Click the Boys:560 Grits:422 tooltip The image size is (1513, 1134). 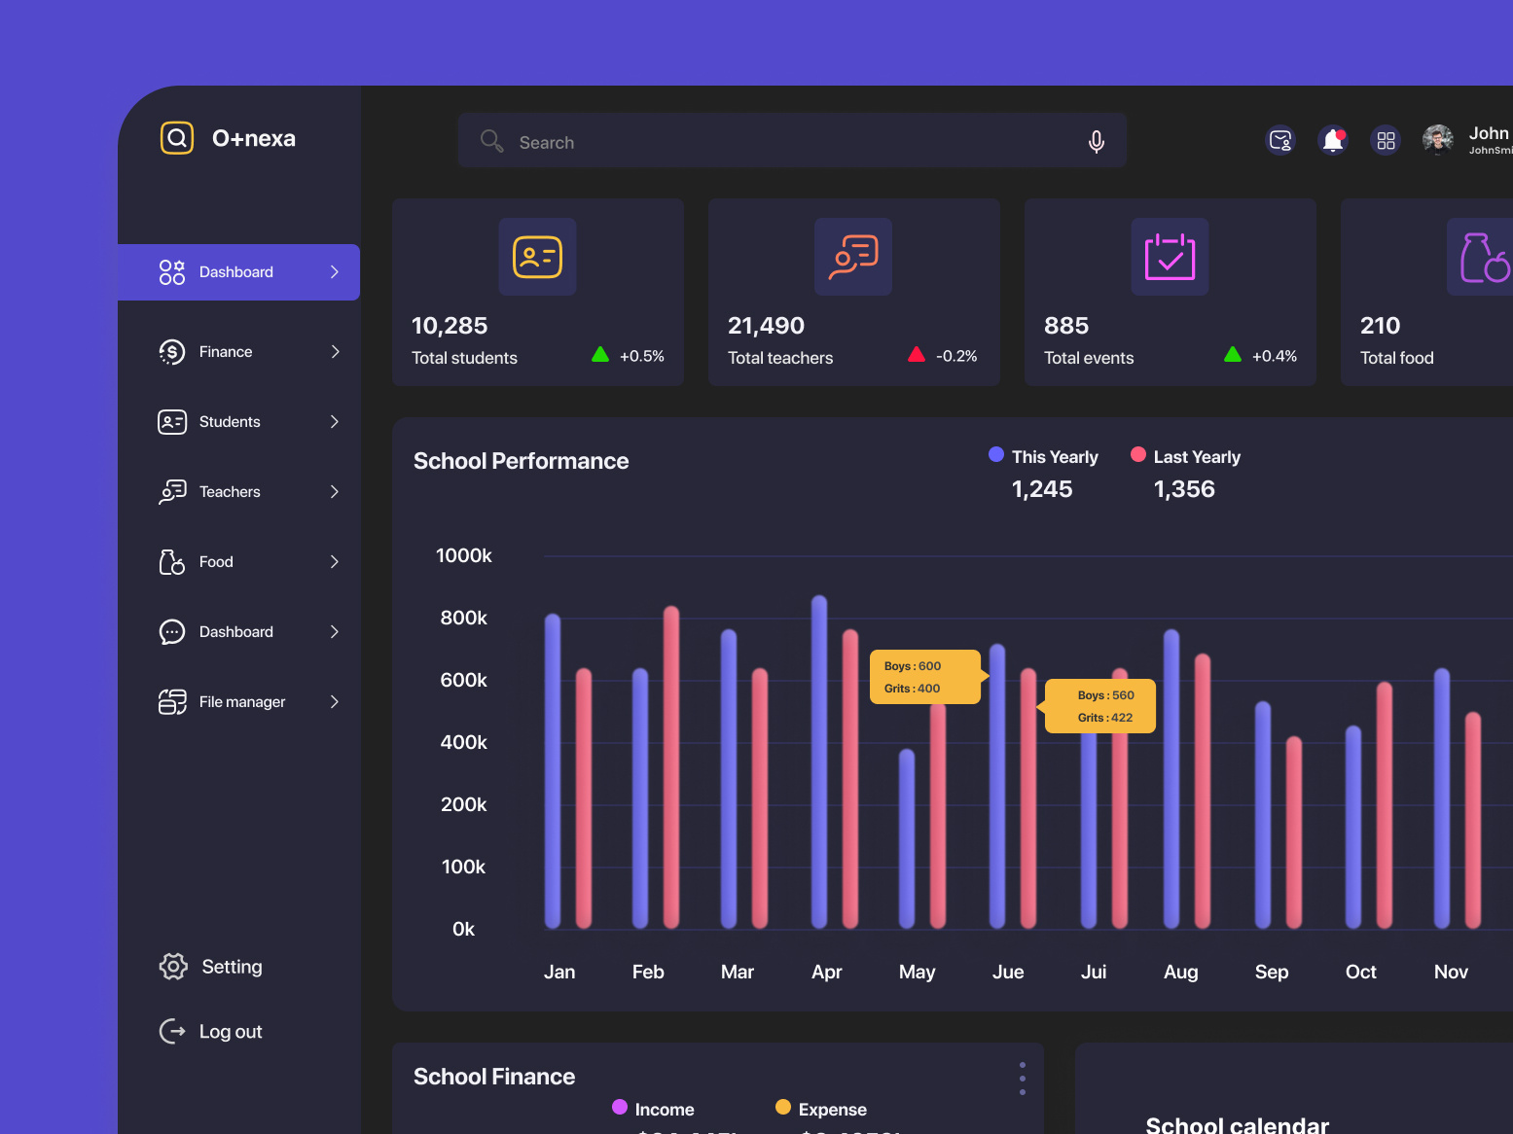[1101, 706]
